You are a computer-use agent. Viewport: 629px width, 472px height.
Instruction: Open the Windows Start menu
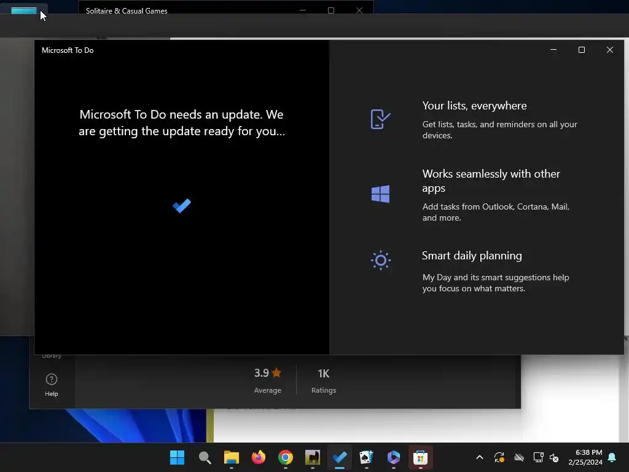click(177, 457)
